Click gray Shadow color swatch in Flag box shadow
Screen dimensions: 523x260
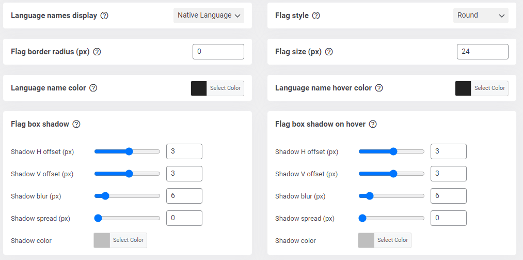[102, 240]
